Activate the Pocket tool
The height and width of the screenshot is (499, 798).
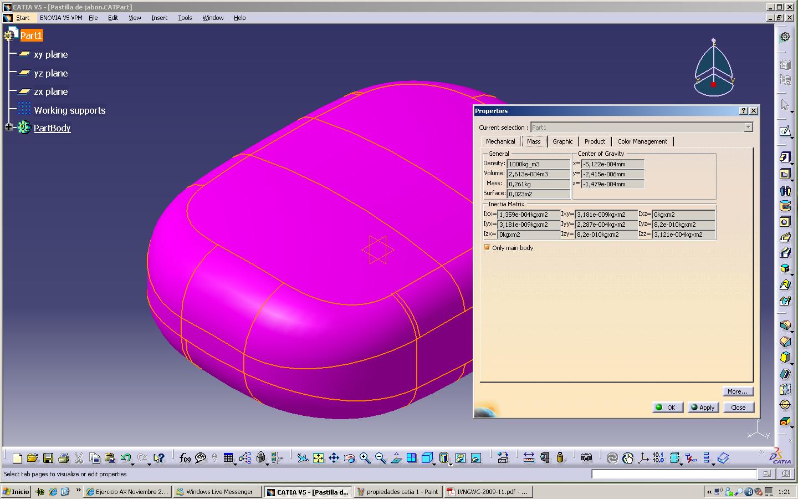tap(785, 174)
